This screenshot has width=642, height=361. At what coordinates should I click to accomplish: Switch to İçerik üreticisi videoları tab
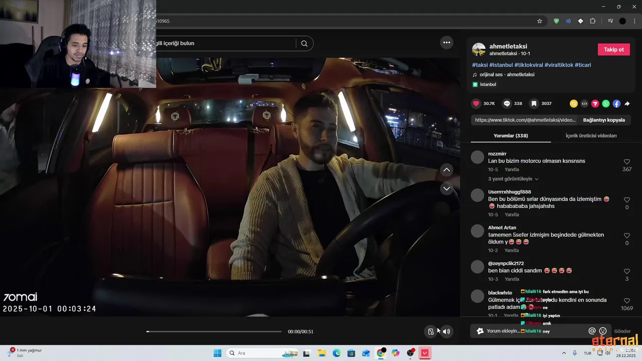click(591, 135)
